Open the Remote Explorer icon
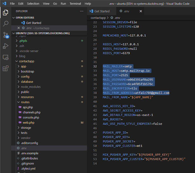Image resolution: width=195 pixels, height=173 pixels. pyautogui.click(x=5, y=57)
